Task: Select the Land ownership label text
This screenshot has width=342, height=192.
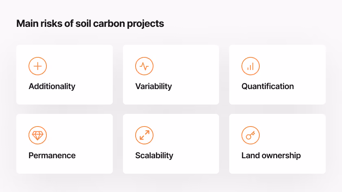Action: 271,156
